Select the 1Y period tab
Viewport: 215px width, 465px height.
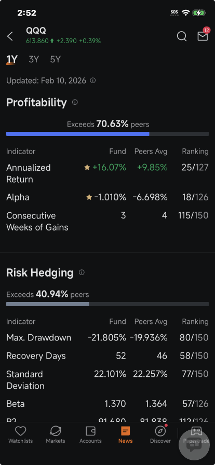coord(12,60)
